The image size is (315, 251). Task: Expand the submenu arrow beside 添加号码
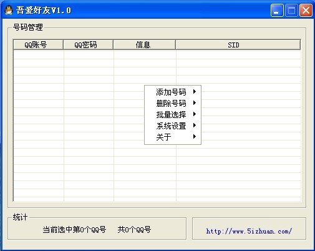(x=195, y=92)
